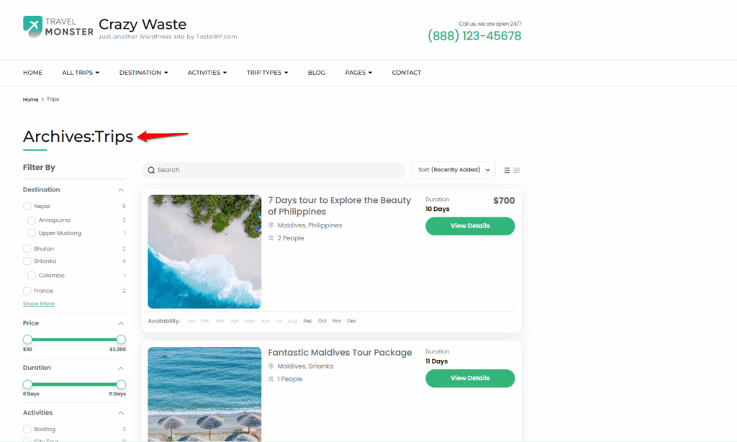Check the Nepal destination checkbox
Image resolution: width=737 pixels, height=442 pixels.
pyautogui.click(x=27, y=207)
